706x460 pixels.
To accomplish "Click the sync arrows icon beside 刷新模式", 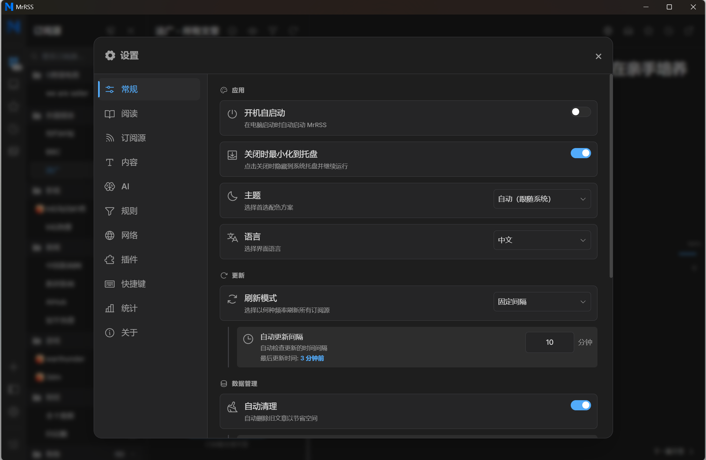I will (232, 299).
